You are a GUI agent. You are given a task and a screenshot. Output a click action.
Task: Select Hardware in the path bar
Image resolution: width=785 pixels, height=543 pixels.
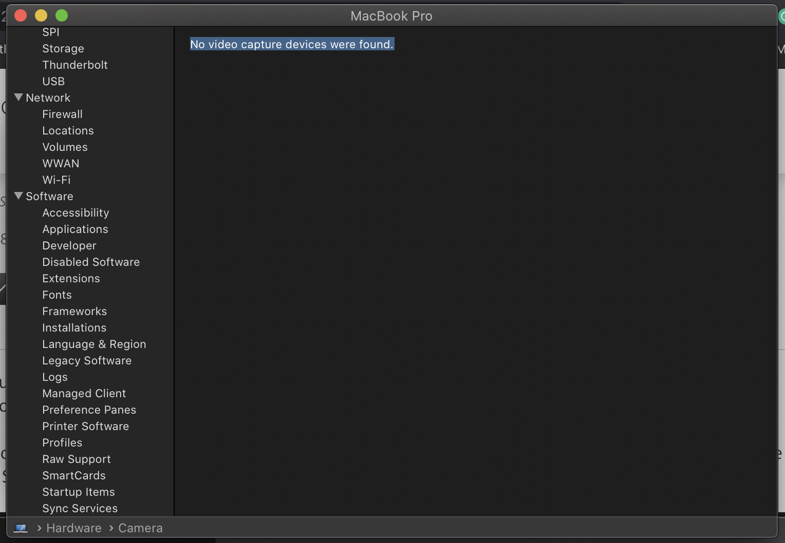coord(74,528)
